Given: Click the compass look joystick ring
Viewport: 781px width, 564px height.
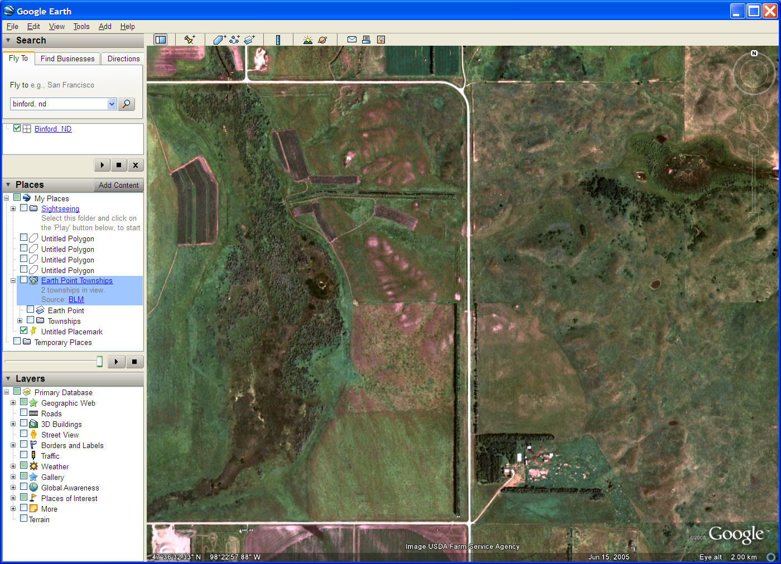Looking at the screenshot, I should click(x=754, y=74).
